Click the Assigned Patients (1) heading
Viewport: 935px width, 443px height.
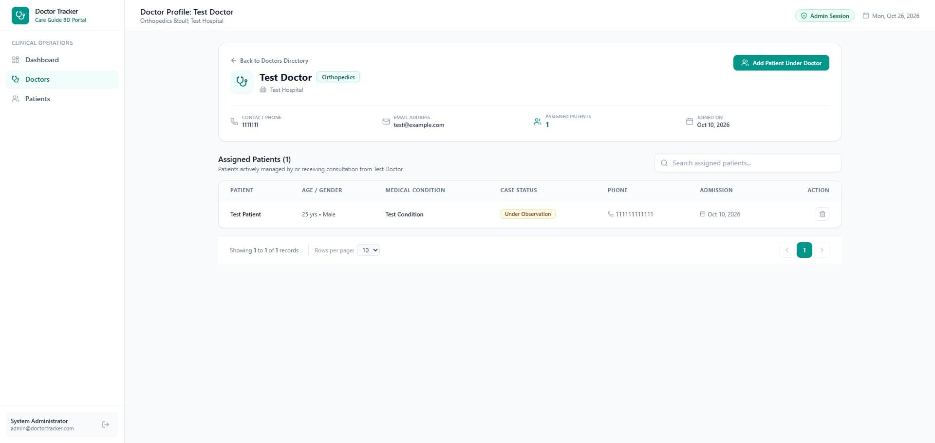(254, 159)
